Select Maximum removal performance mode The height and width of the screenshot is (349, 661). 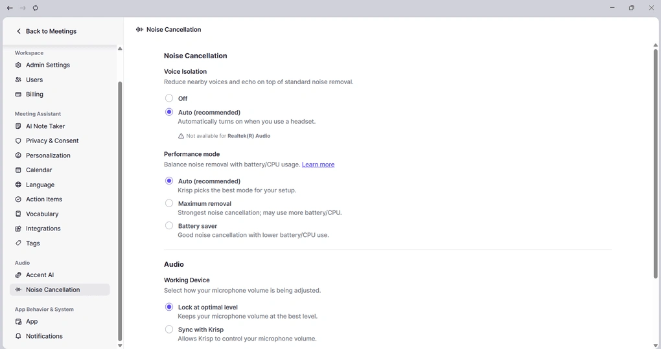click(x=169, y=203)
